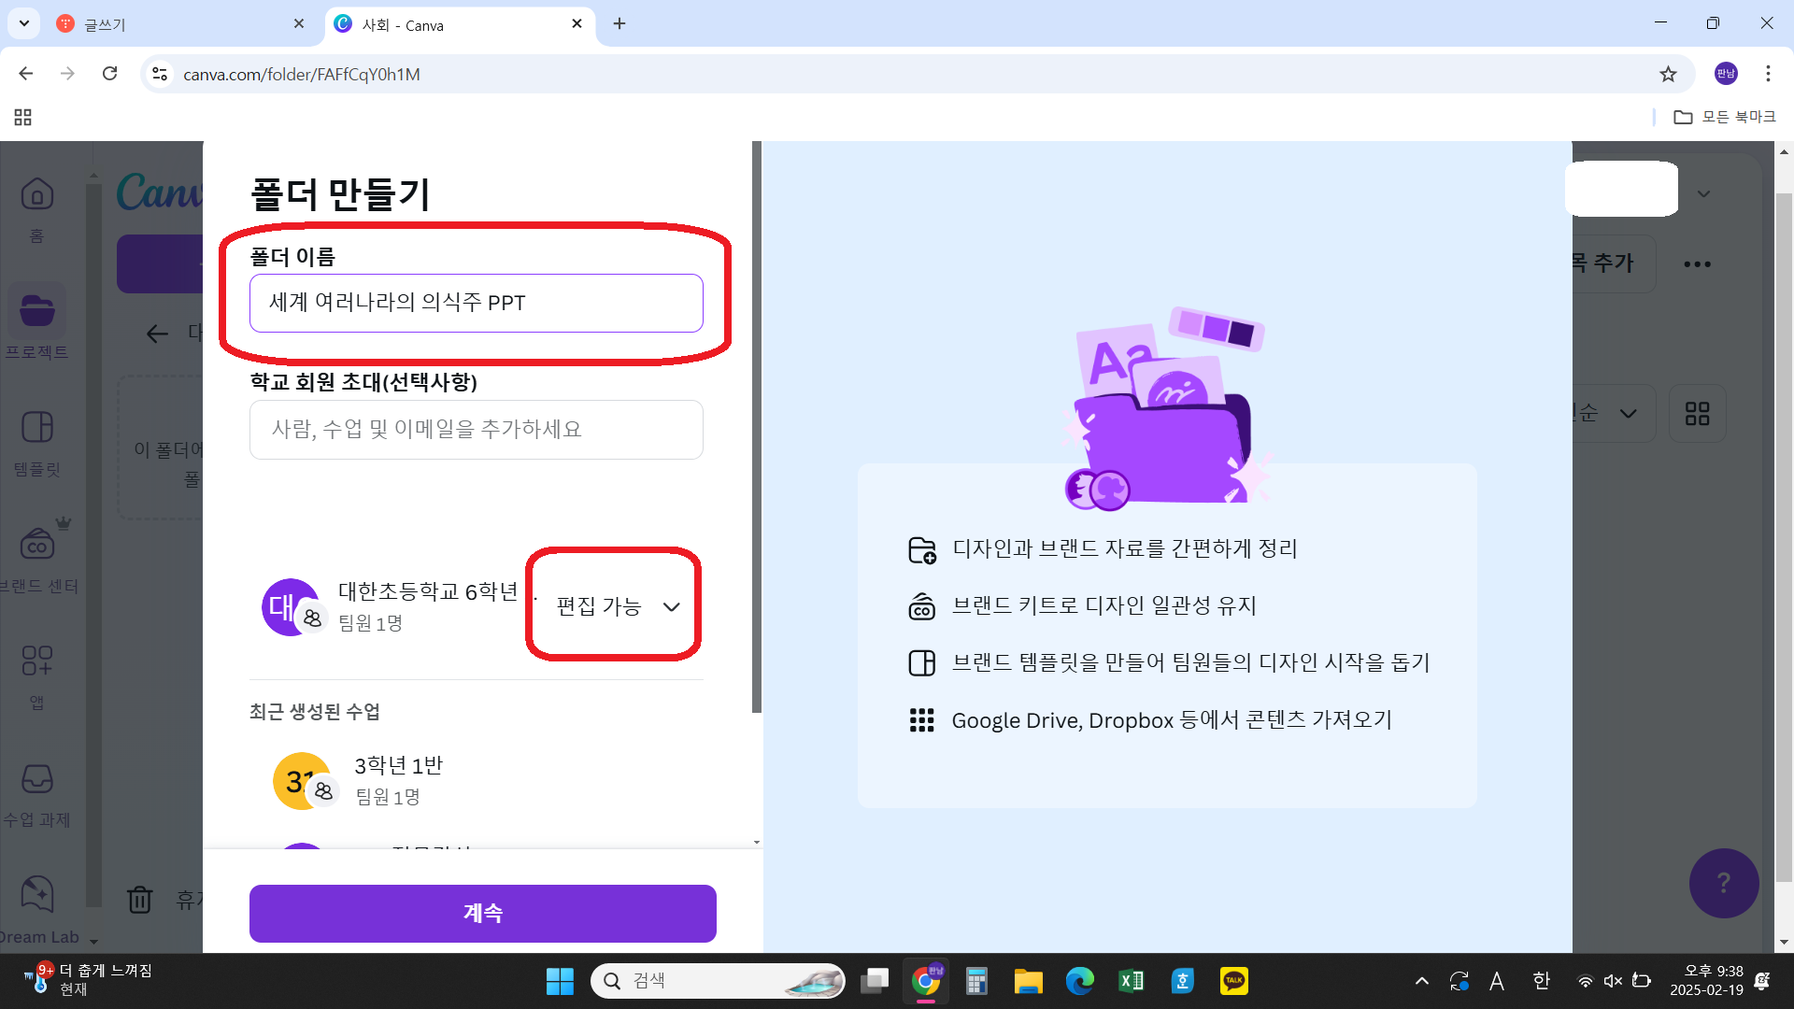Screen dimensions: 1794x1009
Task: Click the Canva Home icon in sidebar
Action: (37, 194)
